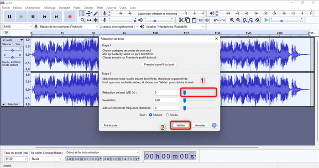Open Début et fin de la sélection dropdown
This screenshot has width=319, height=168.
click(102, 152)
